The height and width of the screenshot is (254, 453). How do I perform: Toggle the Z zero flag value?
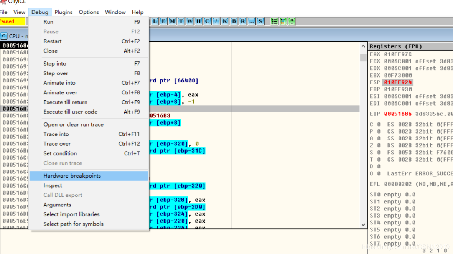click(379, 146)
